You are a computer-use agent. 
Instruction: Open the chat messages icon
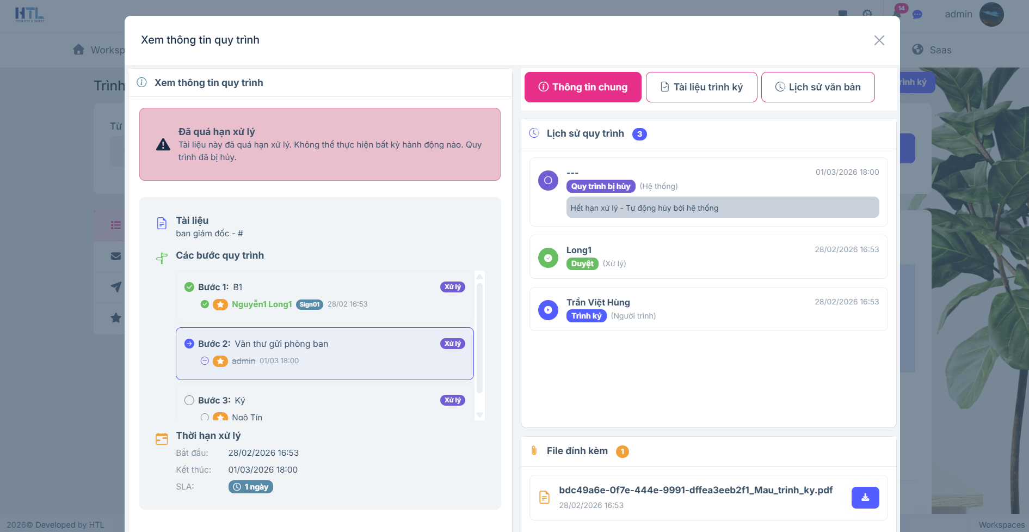click(x=917, y=15)
